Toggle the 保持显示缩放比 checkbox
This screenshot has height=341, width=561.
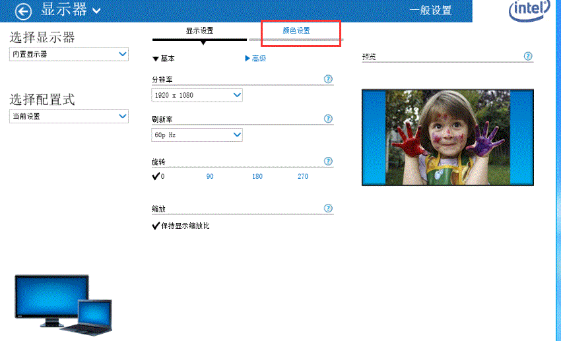click(181, 226)
